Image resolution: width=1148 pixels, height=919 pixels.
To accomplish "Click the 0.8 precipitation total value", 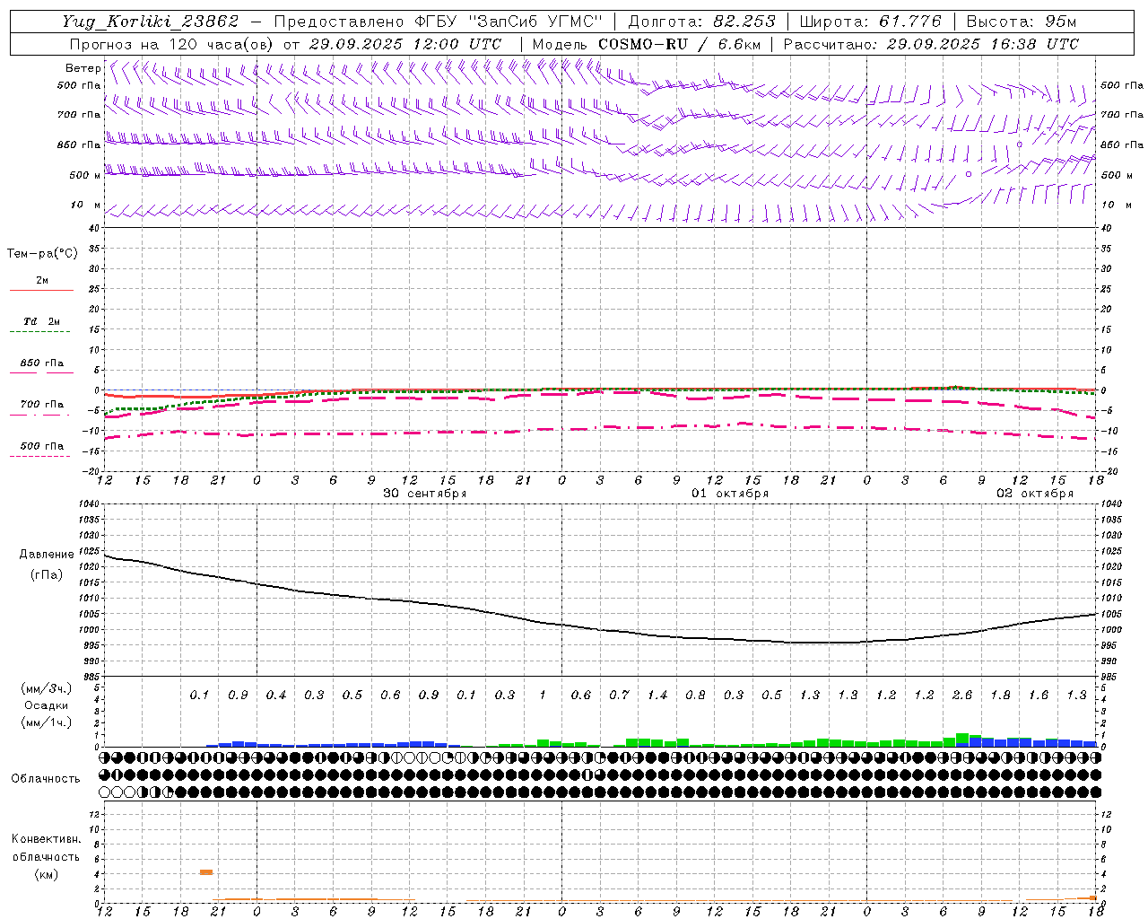I will coord(695,696).
